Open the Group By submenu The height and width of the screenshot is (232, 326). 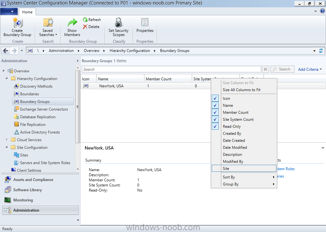pos(244,184)
